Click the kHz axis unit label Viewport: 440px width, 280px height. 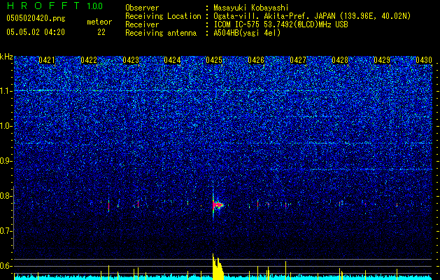[x=6, y=57]
